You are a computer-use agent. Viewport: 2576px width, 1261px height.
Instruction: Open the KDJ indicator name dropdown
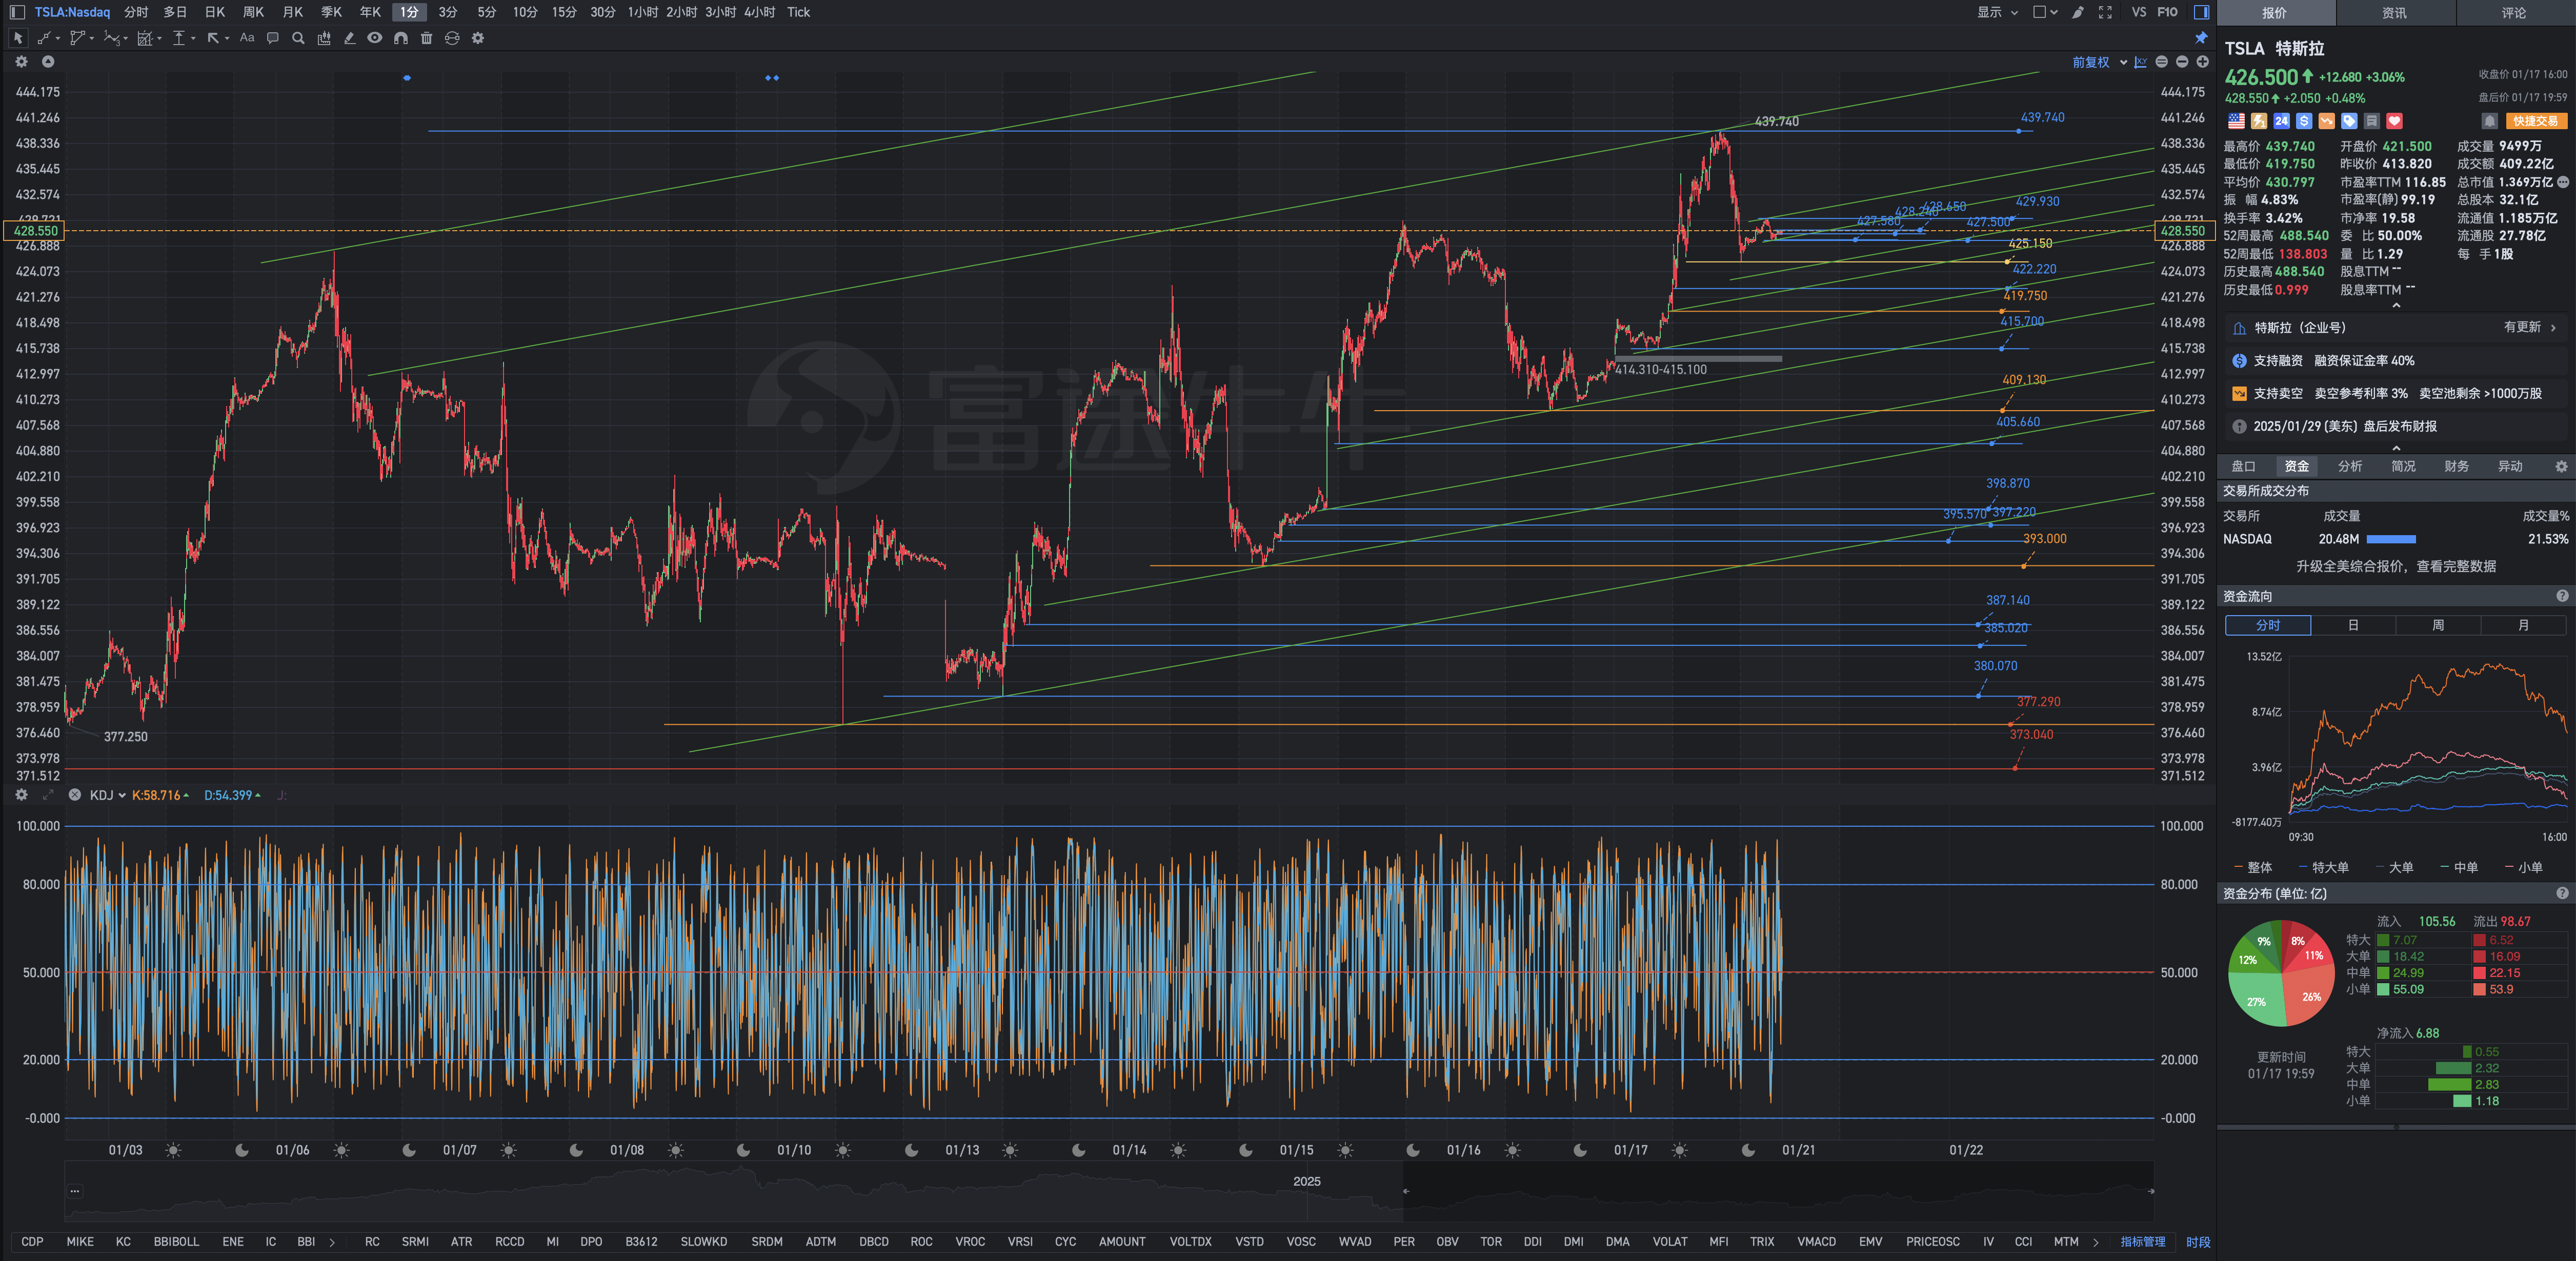pos(107,795)
